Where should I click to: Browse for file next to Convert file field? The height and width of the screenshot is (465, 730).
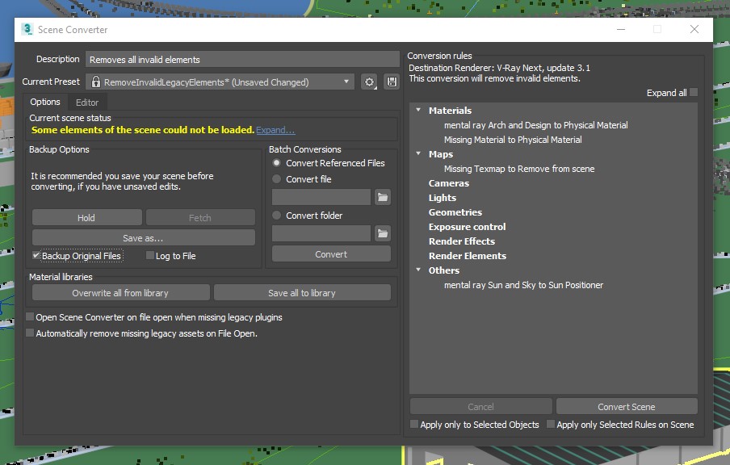click(x=383, y=197)
